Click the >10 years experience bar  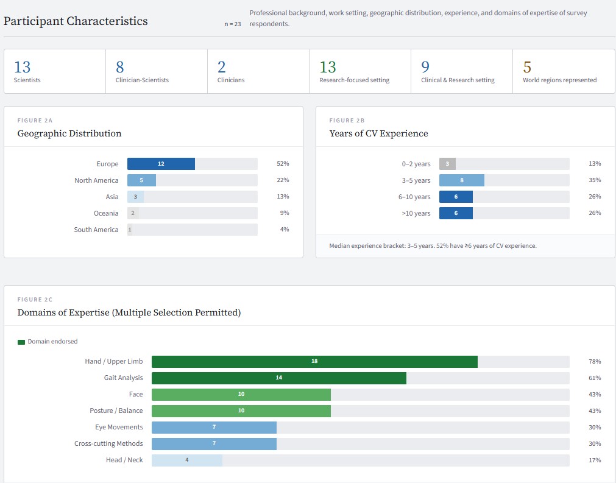(x=456, y=213)
